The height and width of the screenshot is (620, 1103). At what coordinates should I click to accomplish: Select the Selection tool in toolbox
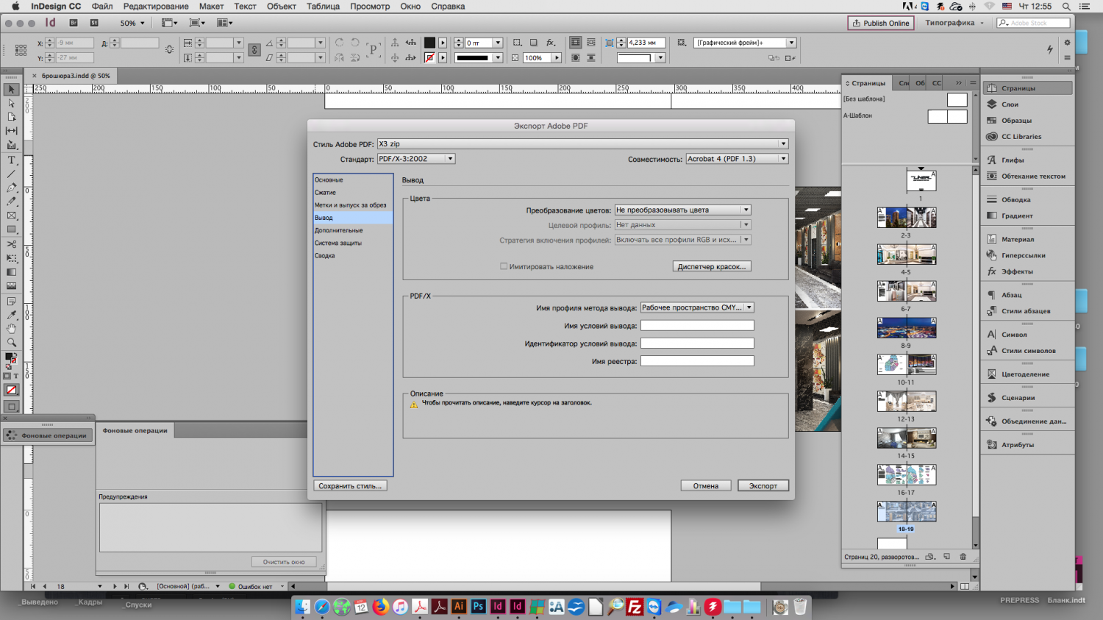click(x=11, y=89)
